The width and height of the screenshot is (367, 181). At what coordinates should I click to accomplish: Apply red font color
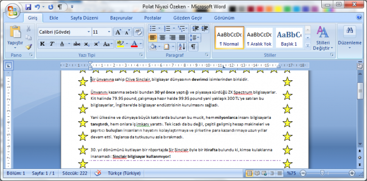point(134,44)
